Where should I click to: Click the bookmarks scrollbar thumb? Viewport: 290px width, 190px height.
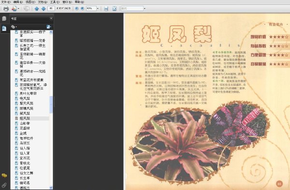coord(51,105)
